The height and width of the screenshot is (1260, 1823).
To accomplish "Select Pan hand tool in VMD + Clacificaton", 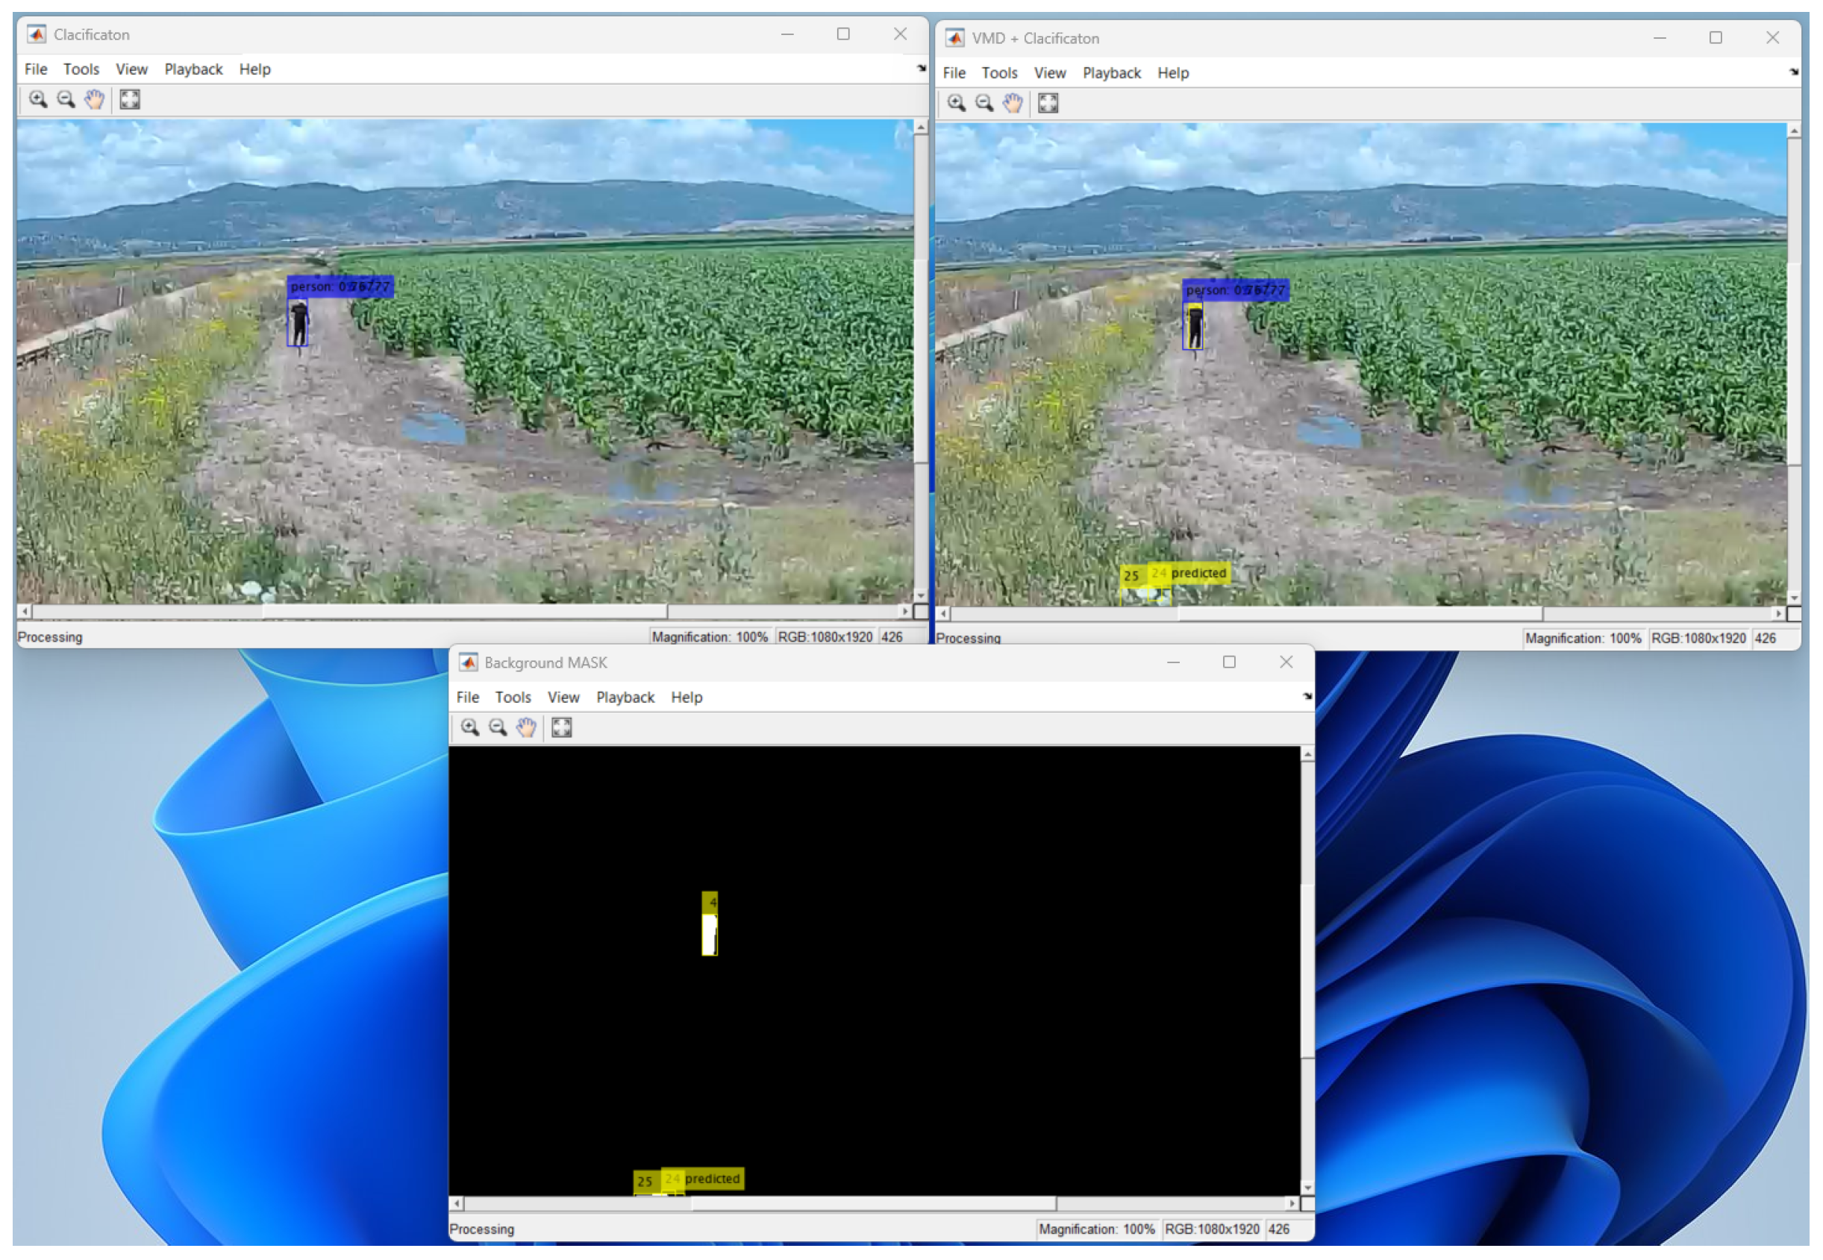I will [1012, 103].
